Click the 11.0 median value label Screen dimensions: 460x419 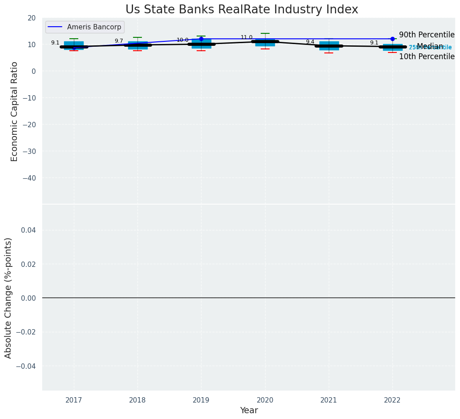click(246, 38)
